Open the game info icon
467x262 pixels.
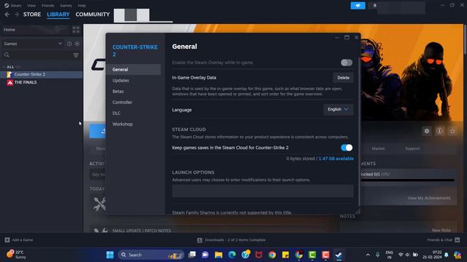[x=439, y=131]
